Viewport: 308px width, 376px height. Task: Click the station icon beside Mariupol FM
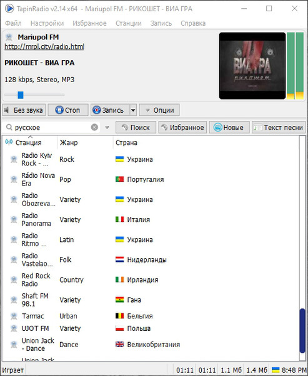click(9, 37)
